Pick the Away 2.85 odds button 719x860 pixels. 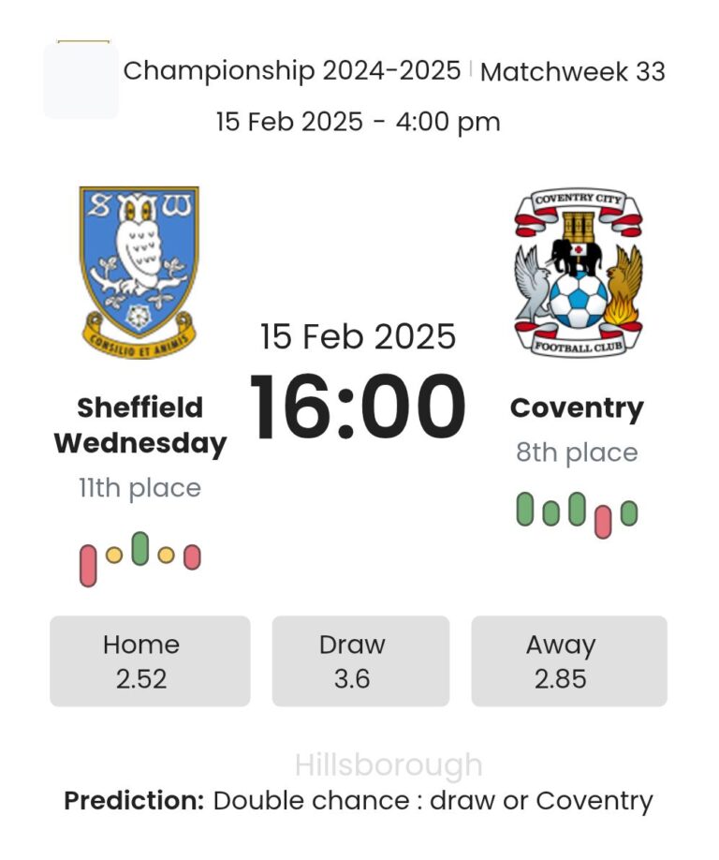[x=569, y=660]
